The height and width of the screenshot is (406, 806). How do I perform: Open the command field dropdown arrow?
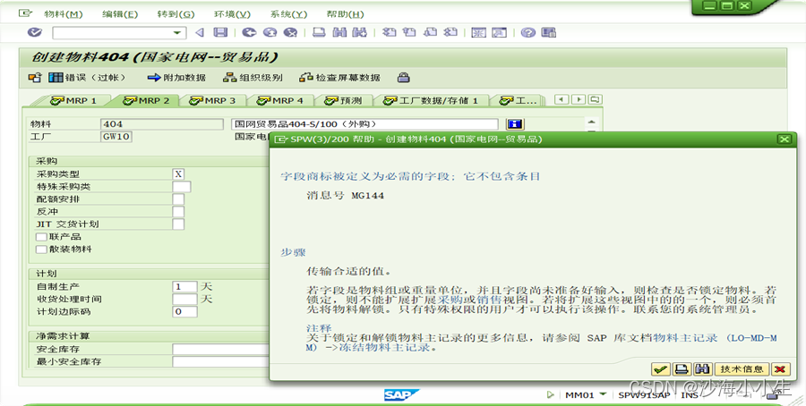click(x=177, y=33)
